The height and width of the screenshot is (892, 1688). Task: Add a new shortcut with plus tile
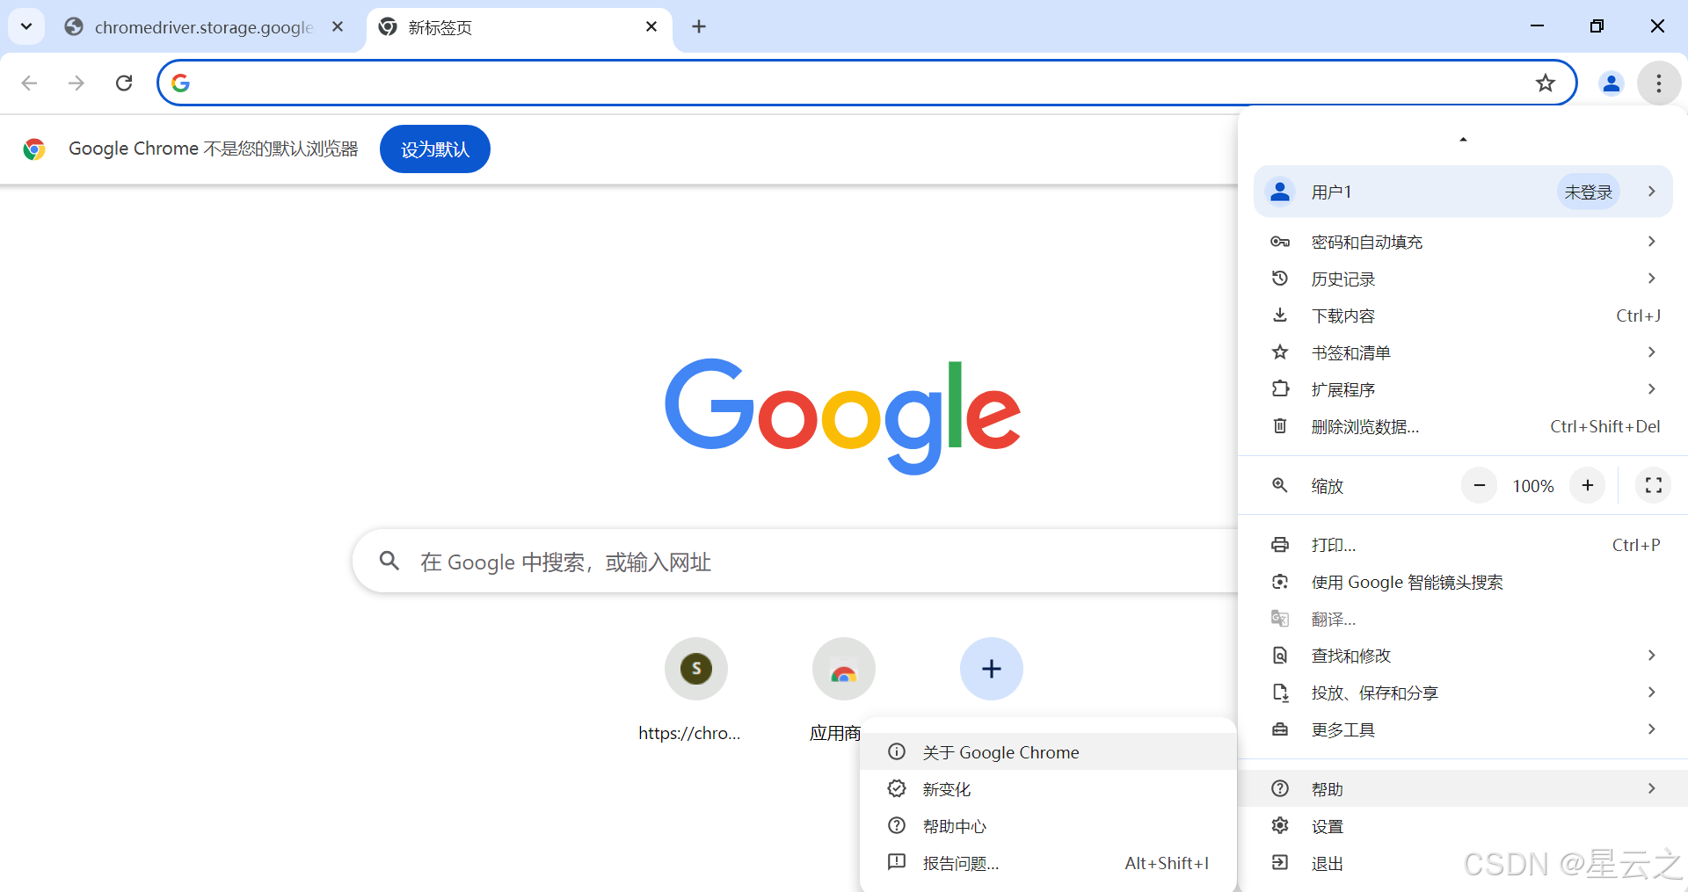(x=991, y=669)
